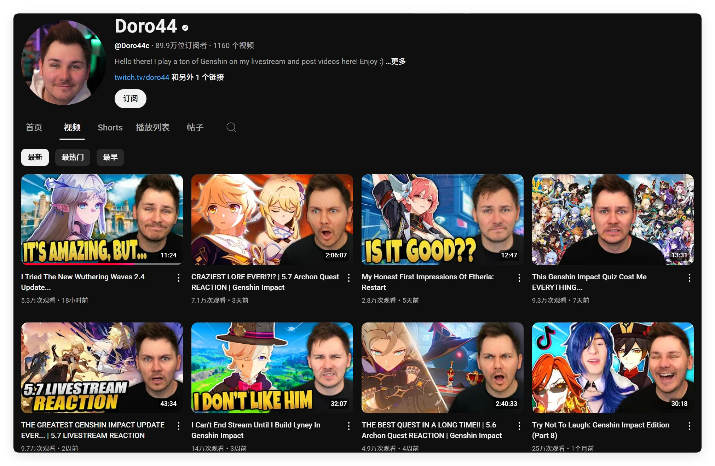Click the 32:07 duration badge
The height and width of the screenshot is (466, 715).
339,403
